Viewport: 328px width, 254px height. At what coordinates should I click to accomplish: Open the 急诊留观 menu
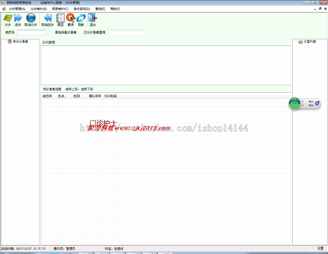click(82, 8)
